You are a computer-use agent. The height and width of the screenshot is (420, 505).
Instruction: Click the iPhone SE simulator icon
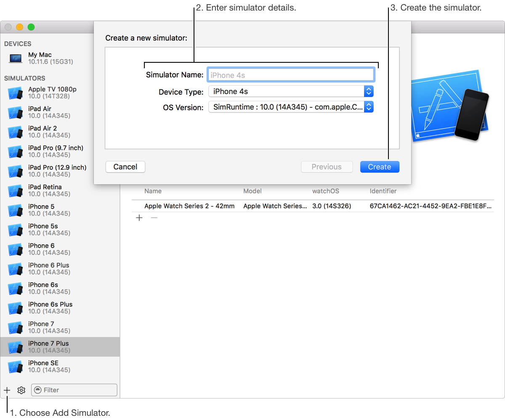[x=15, y=367]
